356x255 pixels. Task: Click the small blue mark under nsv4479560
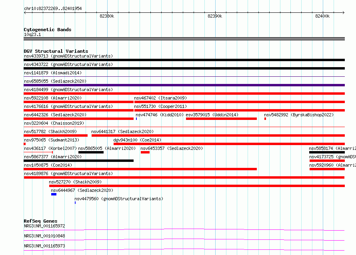point(75,203)
